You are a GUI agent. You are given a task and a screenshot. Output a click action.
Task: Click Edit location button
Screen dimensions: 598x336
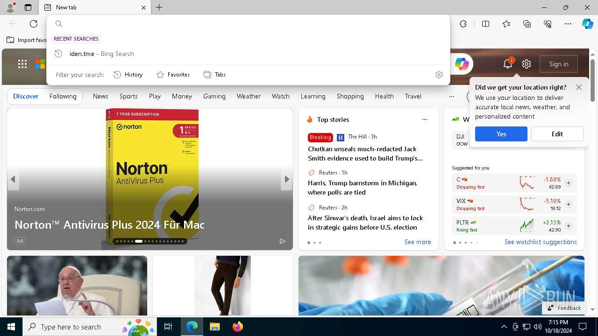(x=557, y=134)
